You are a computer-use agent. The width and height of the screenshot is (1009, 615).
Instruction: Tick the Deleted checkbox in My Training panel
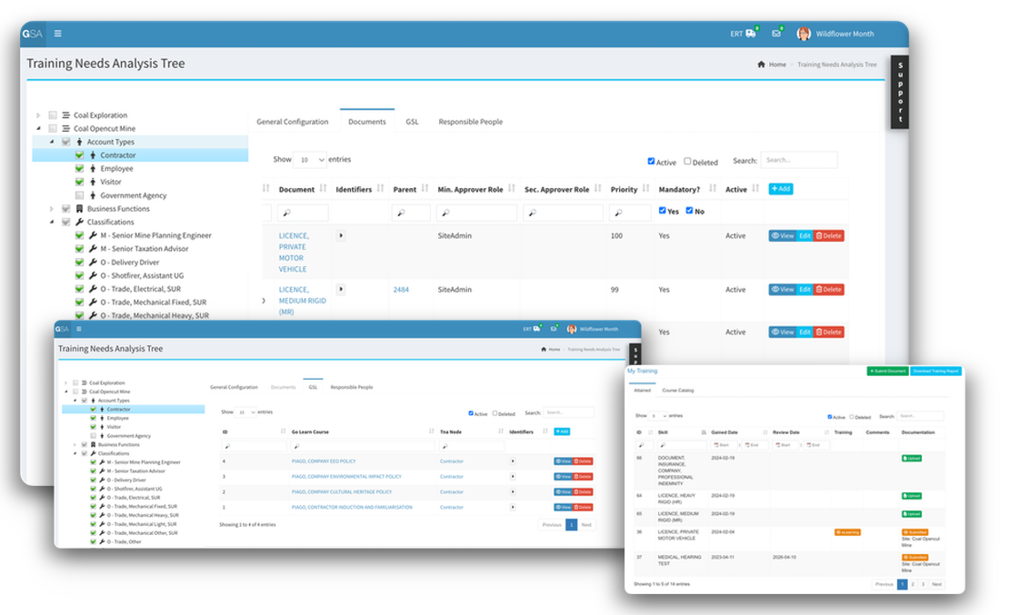(852, 417)
